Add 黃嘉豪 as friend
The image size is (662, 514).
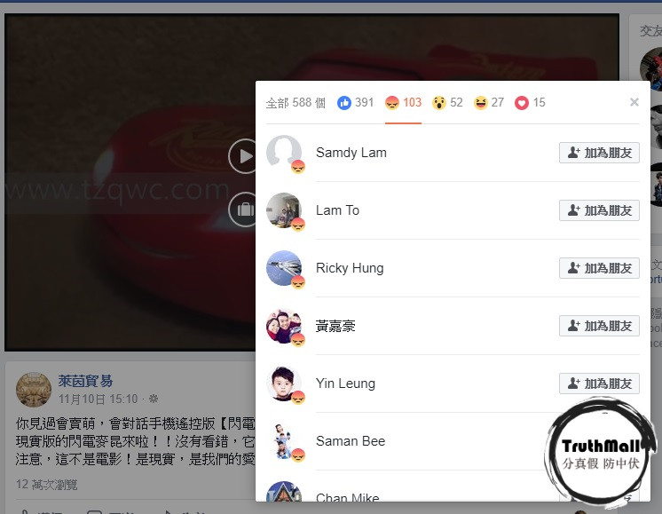pyautogui.click(x=599, y=326)
